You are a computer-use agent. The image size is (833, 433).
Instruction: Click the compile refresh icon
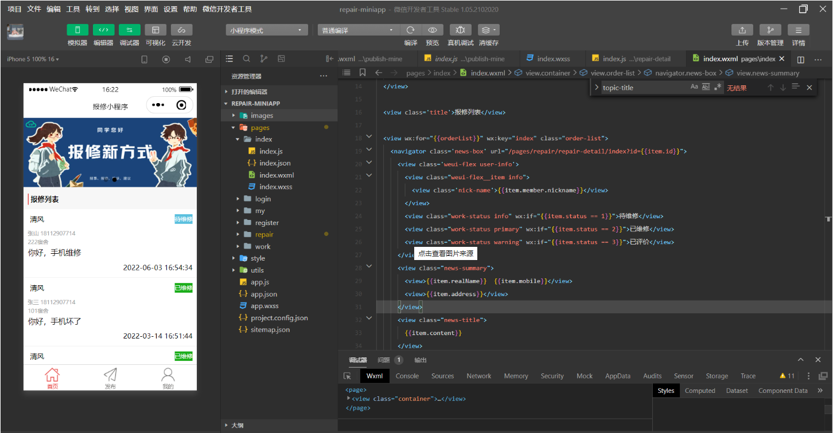[410, 30]
